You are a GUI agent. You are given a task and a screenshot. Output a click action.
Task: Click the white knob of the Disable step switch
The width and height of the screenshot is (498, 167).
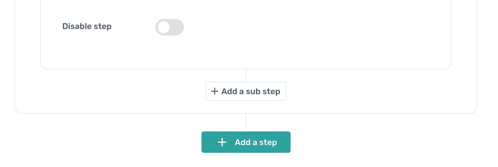click(x=164, y=27)
